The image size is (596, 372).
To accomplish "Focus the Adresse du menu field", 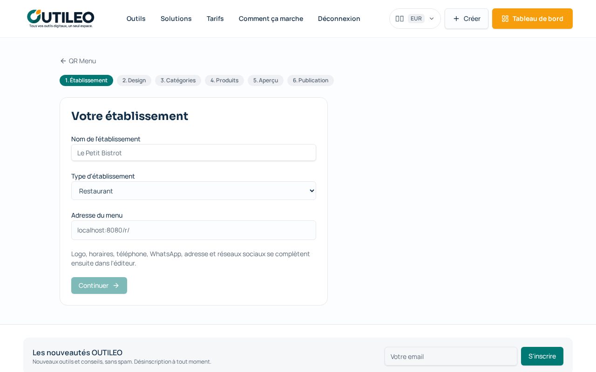I will click(x=194, y=230).
